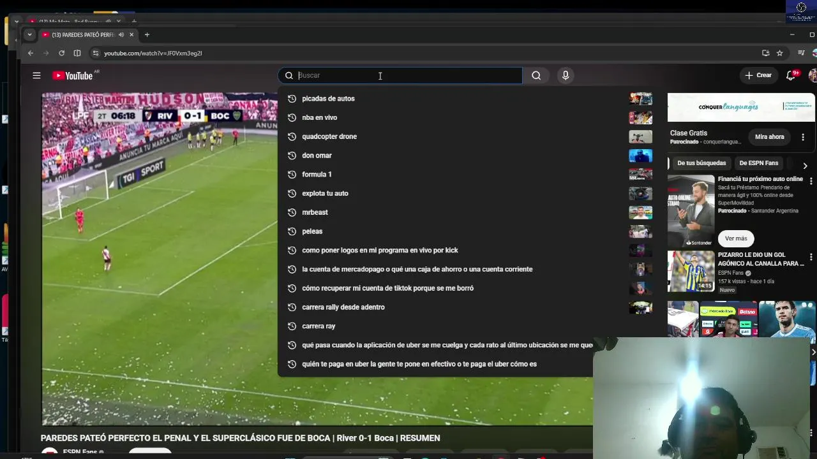
Task: Bookmark this page with the star
Action: [x=779, y=53]
